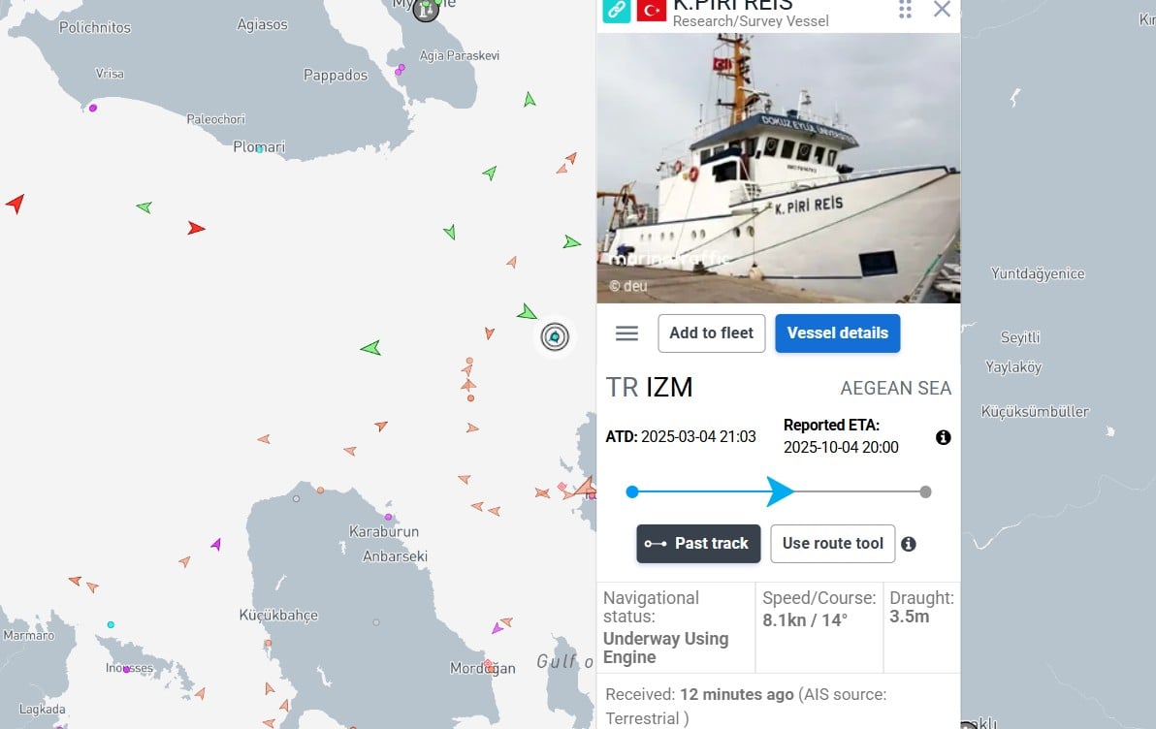Click the green vessel arrow east of Agia Paraskevi

530,99
